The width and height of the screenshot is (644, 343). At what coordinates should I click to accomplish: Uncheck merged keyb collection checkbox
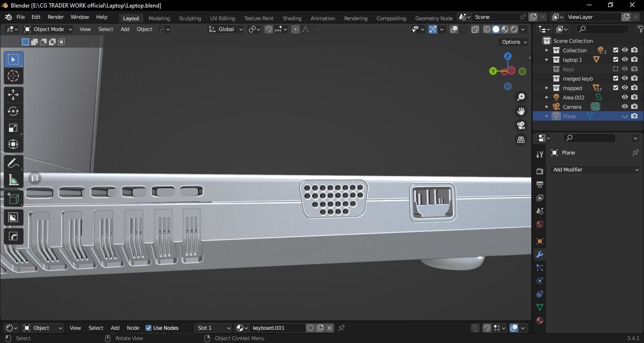[616, 79]
